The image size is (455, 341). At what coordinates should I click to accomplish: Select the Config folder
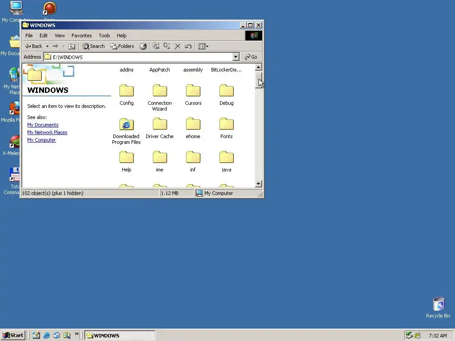point(127,95)
